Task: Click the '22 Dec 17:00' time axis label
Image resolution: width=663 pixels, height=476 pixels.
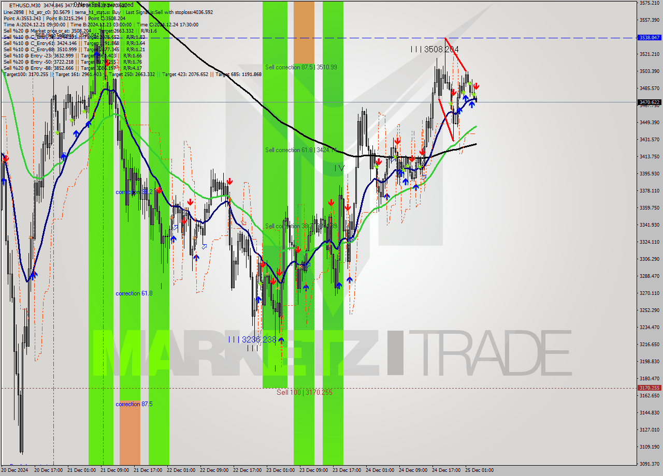Action: [247, 471]
